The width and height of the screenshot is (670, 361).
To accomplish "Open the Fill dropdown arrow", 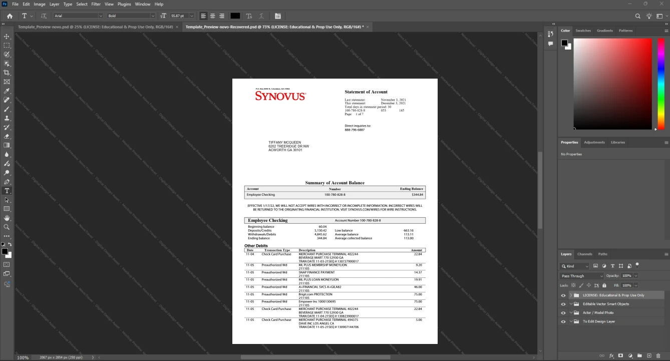I will pos(635,285).
